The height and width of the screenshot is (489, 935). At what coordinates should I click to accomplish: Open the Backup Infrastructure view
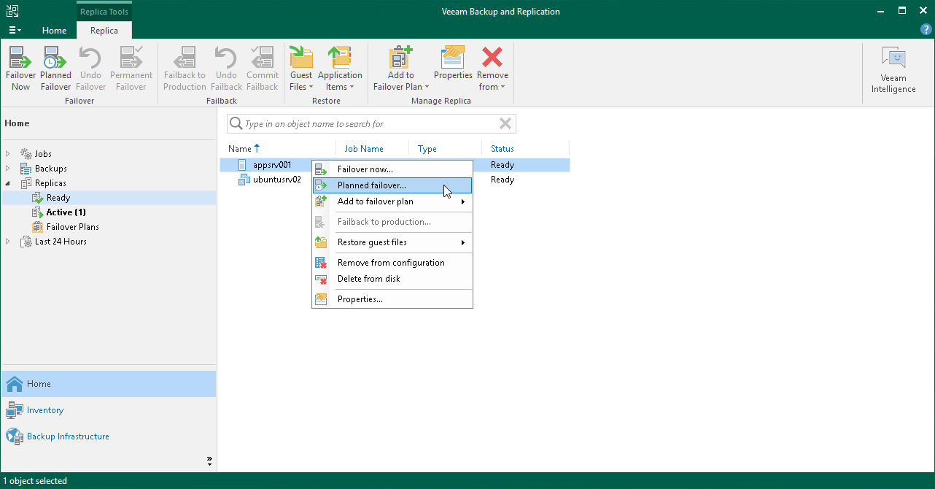click(x=108, y=436)
